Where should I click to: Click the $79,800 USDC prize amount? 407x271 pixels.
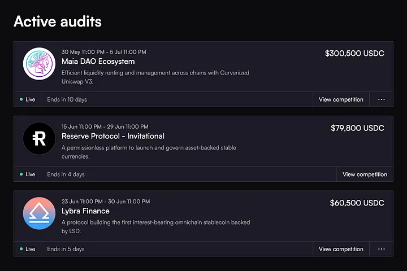click(357, 128)
